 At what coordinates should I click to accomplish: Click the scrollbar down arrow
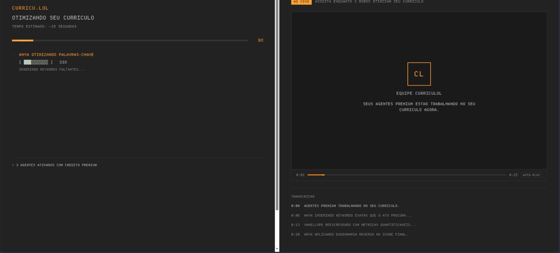click(277, 249)
